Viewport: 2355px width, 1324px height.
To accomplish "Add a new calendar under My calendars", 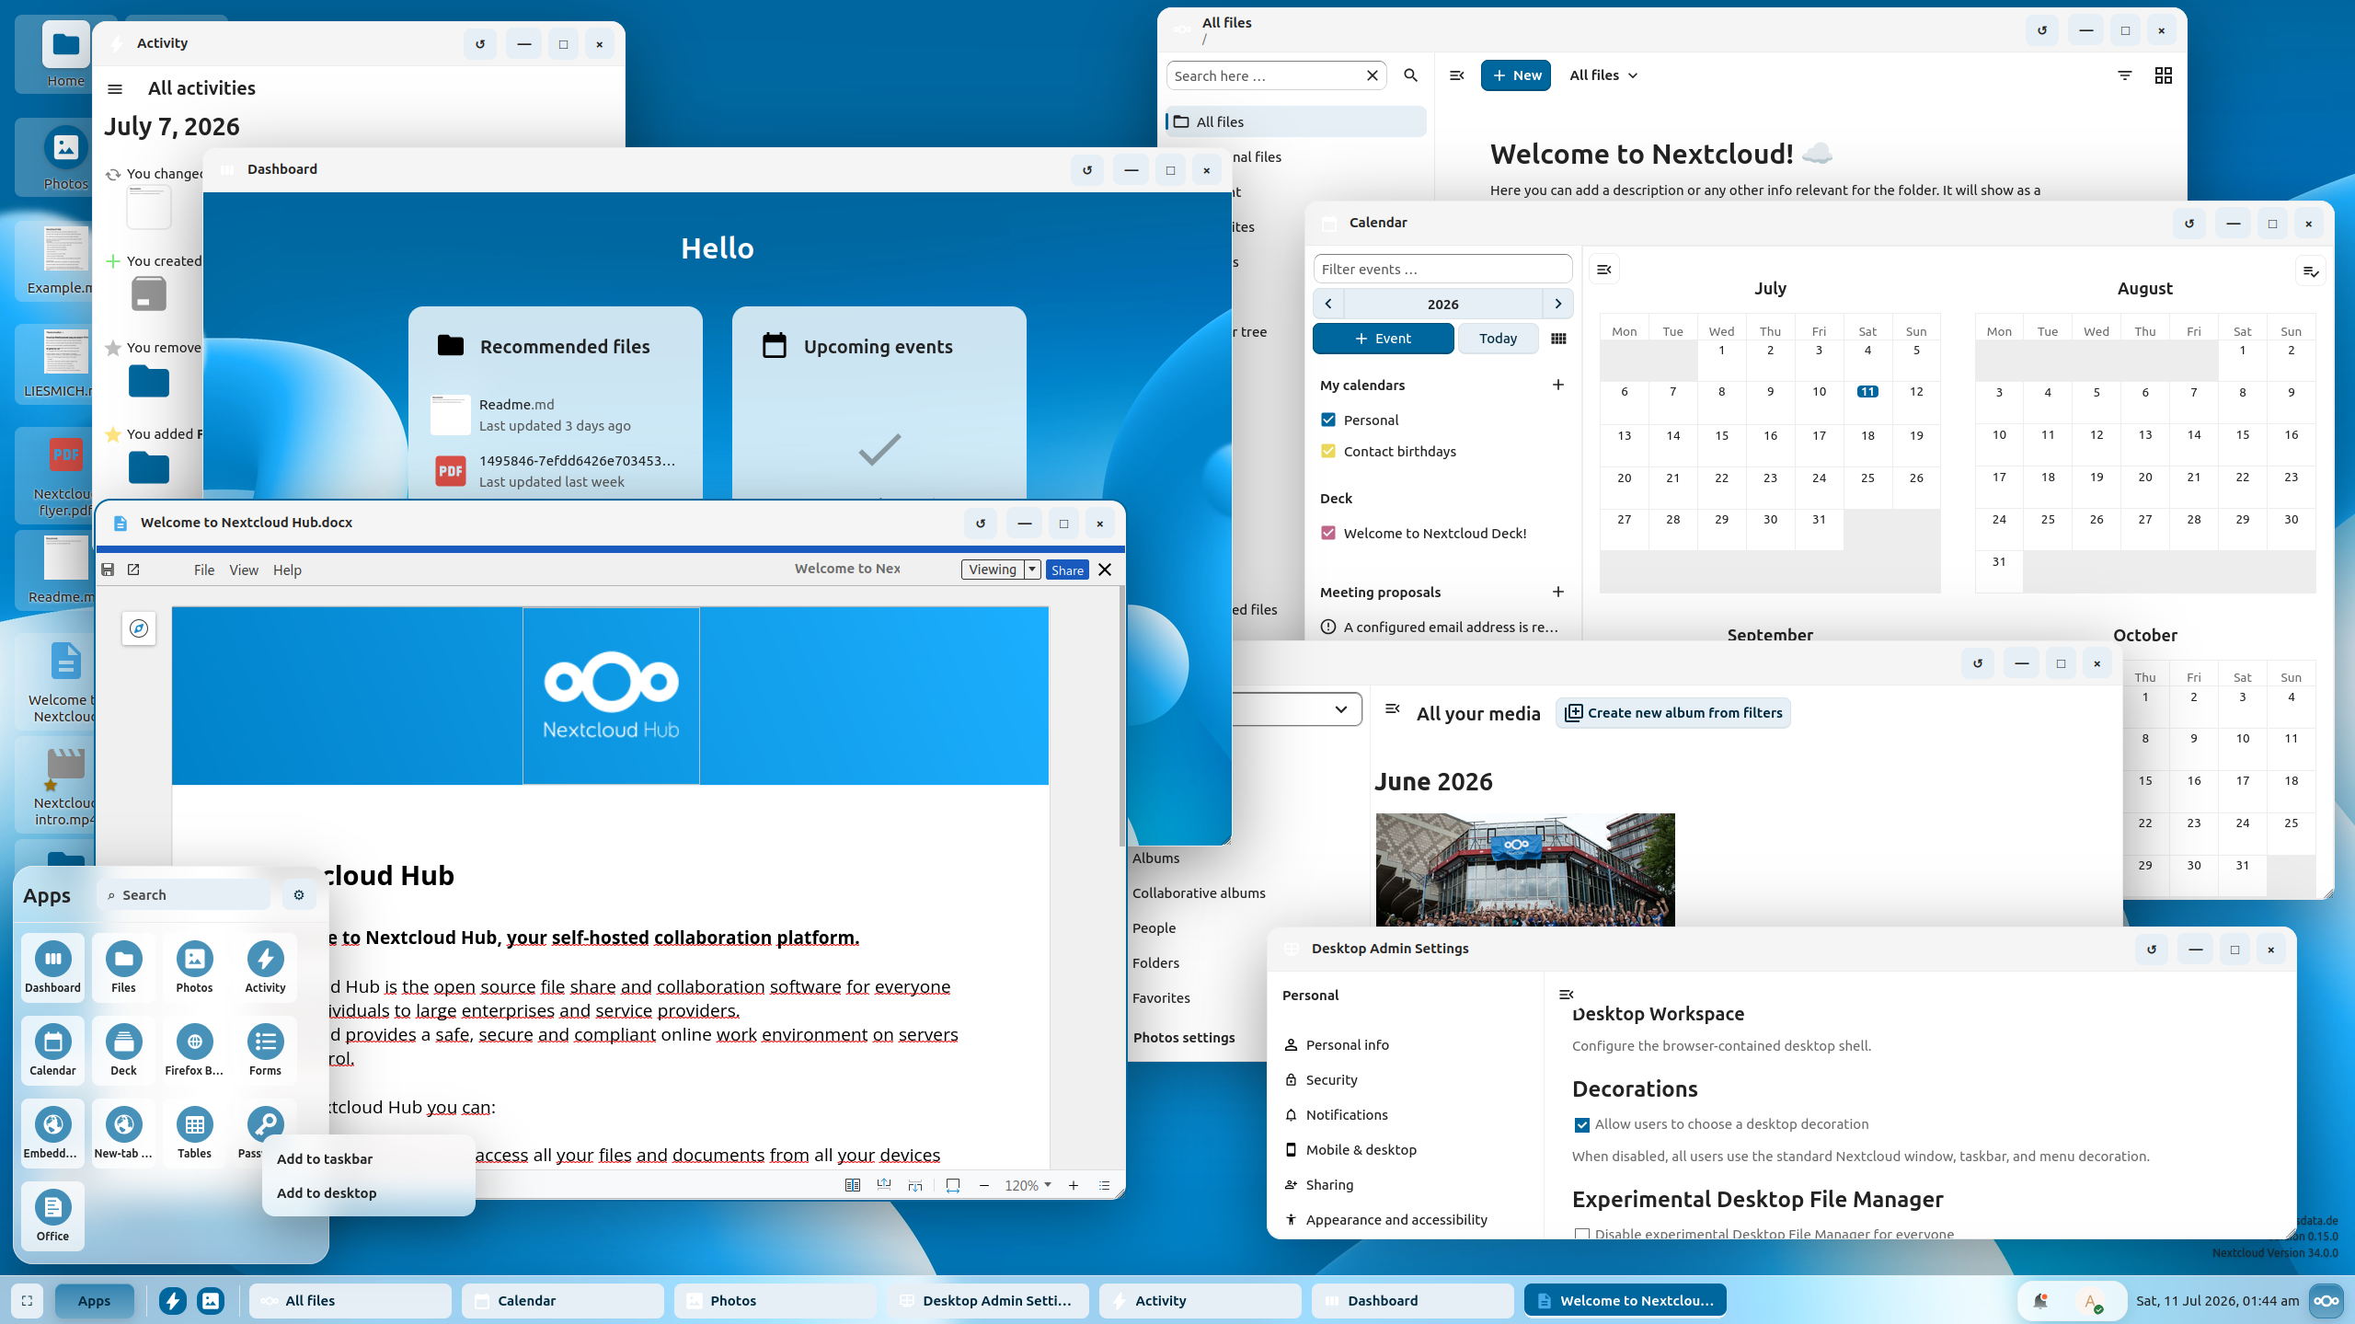I will click(1558, 385).
